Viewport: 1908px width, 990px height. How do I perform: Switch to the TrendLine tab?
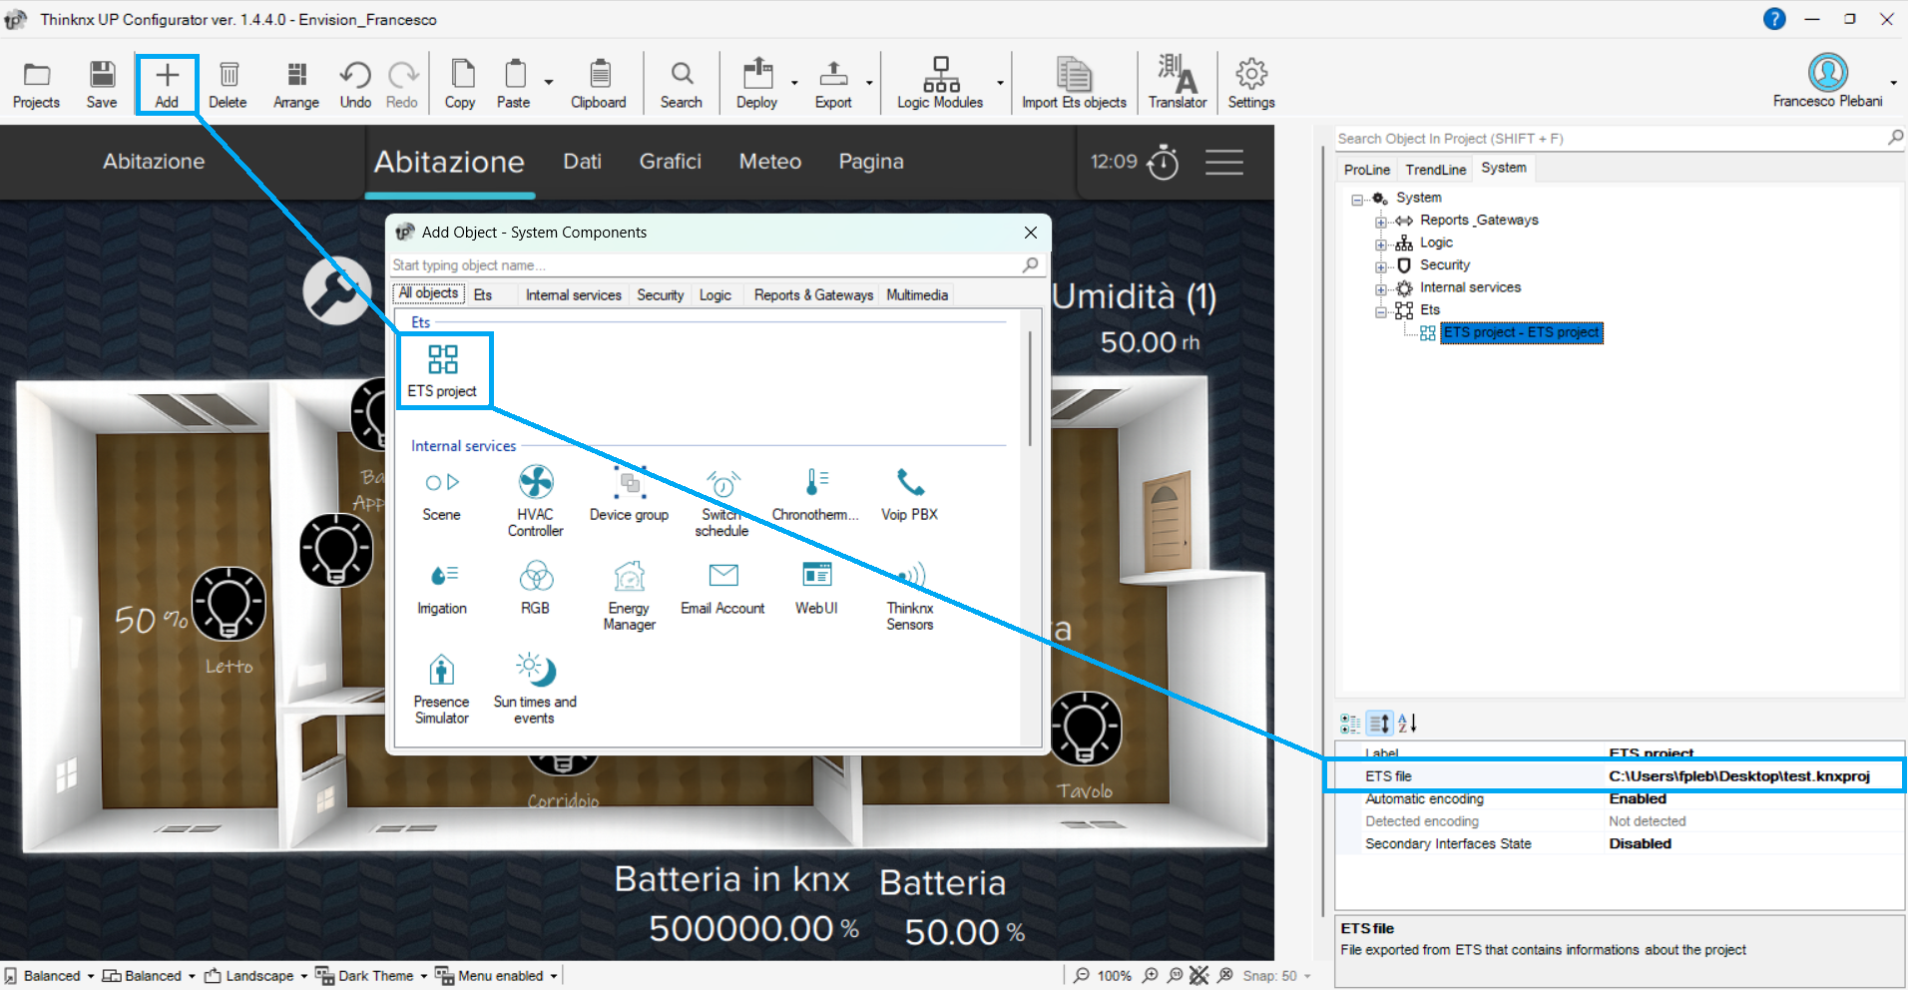[x=1435, y=169]
